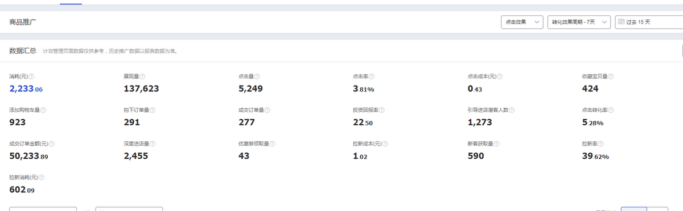
Task: Select the 消耗(元) value 2,233.06
Action: [x=26, y=88]
